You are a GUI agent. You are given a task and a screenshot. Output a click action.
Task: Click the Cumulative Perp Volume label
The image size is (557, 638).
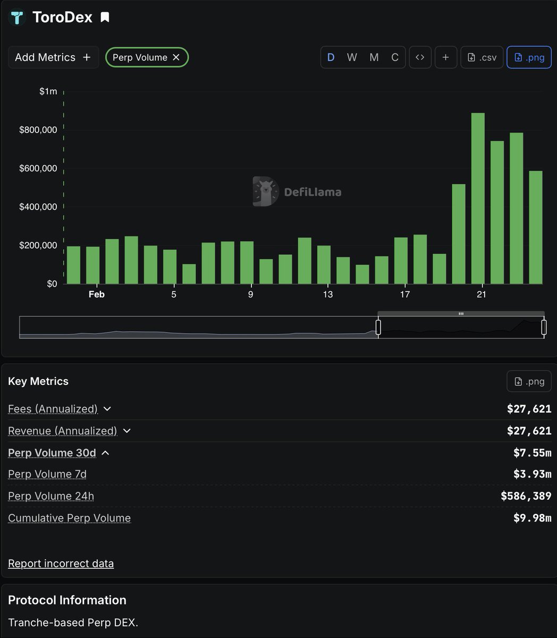point(70,518)
